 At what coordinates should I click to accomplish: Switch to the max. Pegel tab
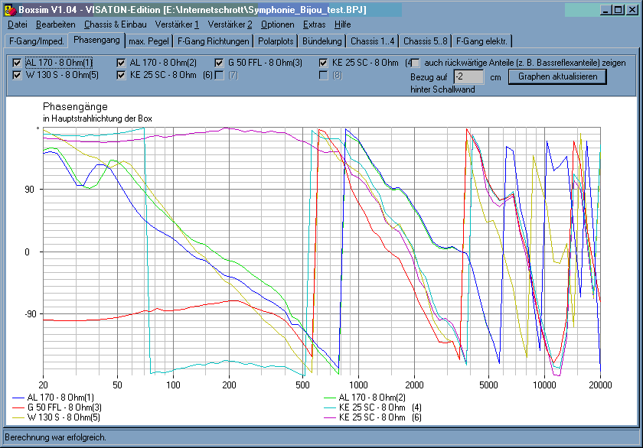[147, 41]
